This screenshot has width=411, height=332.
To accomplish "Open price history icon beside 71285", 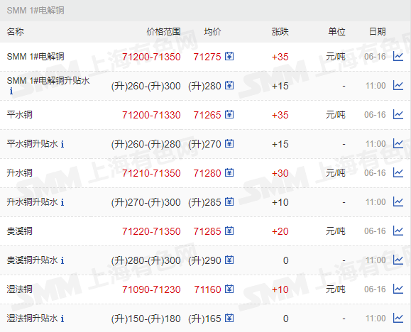I will point(229,231).
